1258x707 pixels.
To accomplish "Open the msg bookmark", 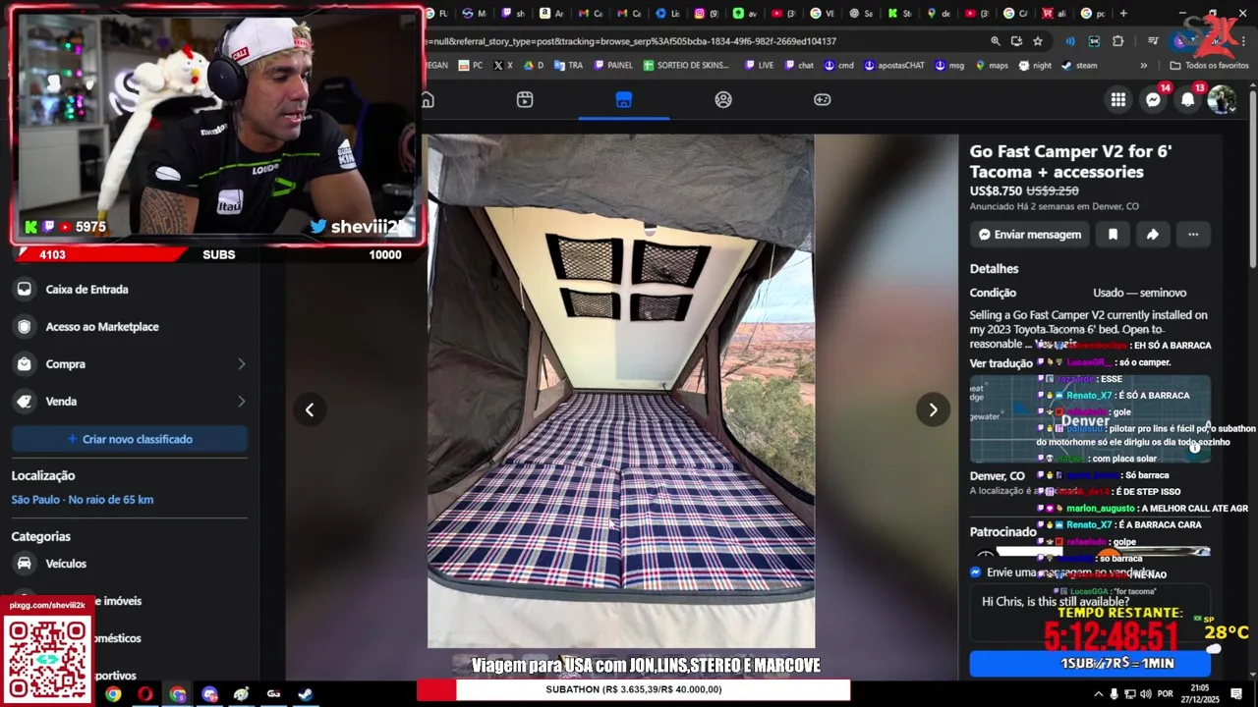I will point(949,66).
